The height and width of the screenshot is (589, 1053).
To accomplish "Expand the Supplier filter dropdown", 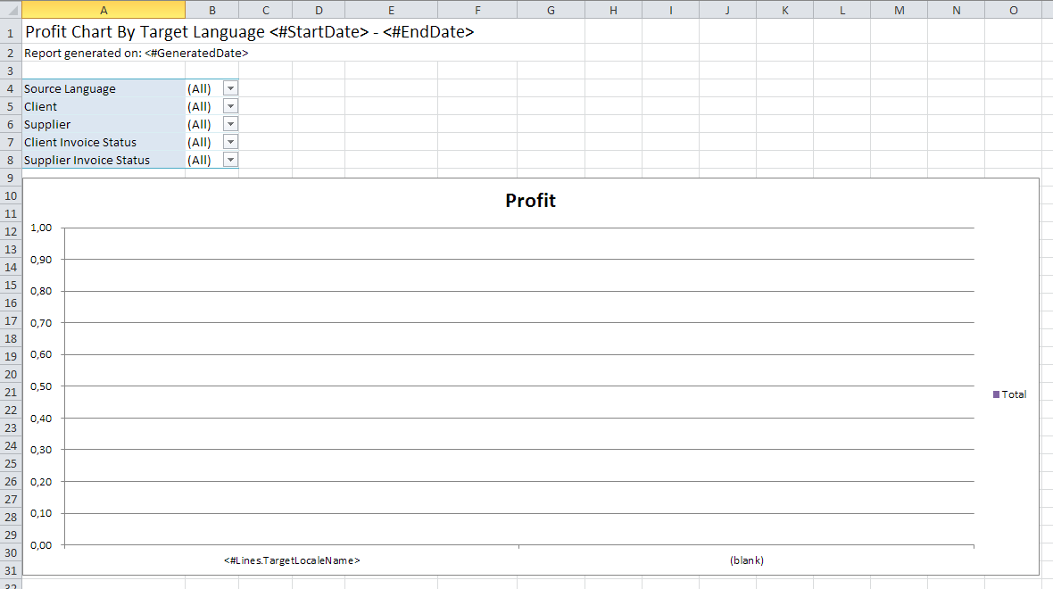I will coord(230,124).
